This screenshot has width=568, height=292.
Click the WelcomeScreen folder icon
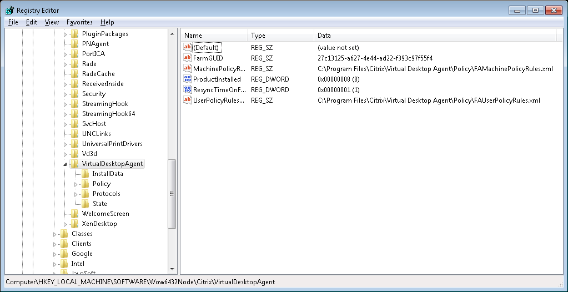tap(74, 214)
